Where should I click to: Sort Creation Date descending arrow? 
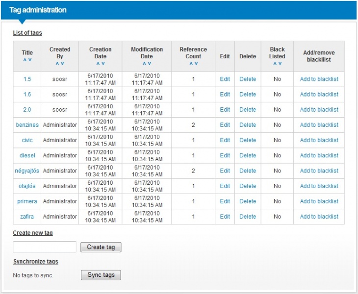point(103,64)
